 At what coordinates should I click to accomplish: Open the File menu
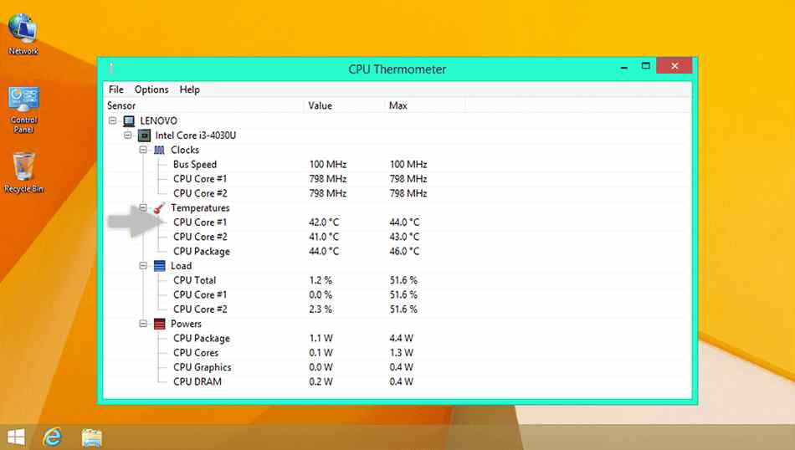click(116, 89)
